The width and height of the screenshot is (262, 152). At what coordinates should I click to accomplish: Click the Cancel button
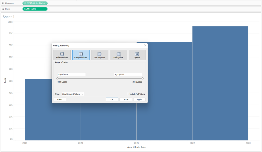pyautogui.click(x=126, y=99)
